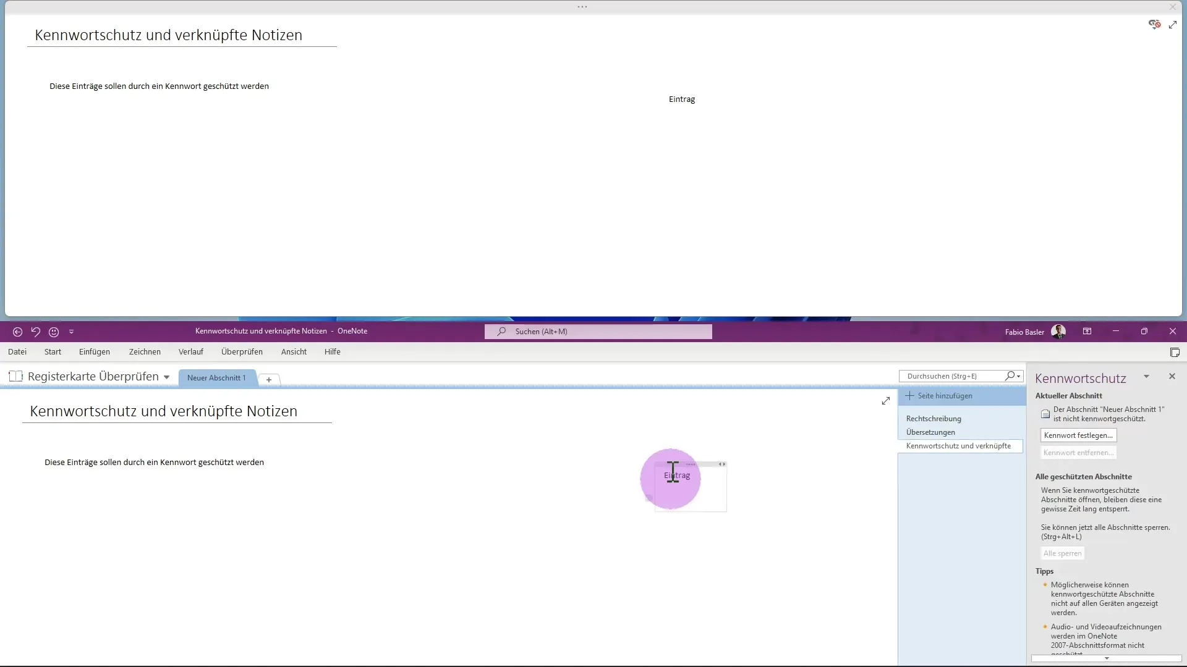Add a new section with the plus tab
Screen dimensions: 1187x667
pos(269,380)
